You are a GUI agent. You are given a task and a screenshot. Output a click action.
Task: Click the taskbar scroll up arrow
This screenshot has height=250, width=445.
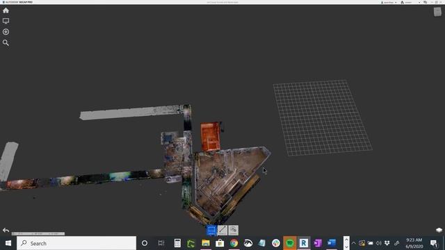click(x=346, y=240)
